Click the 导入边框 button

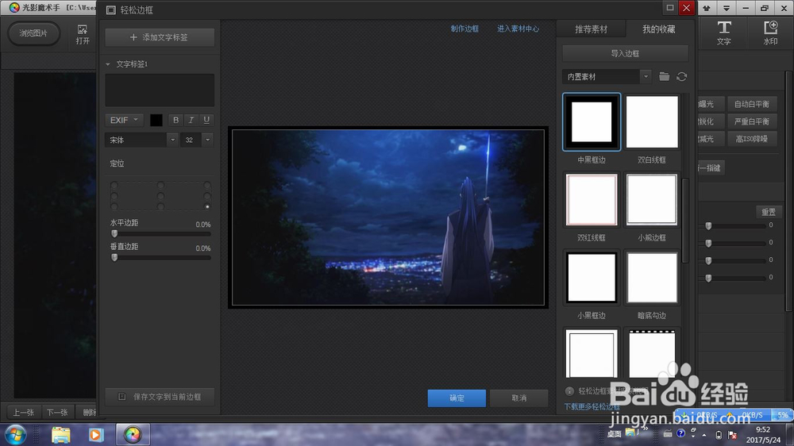pos(625,53)
